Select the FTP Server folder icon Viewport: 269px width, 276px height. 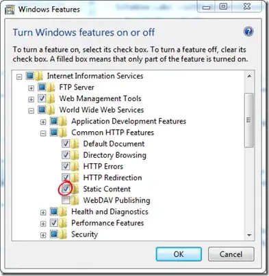(x=51, y=87)
